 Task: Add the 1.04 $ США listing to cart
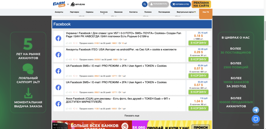click(x=198, y=108)
